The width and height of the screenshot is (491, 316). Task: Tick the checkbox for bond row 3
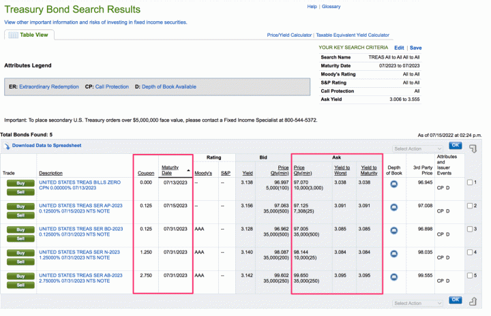click(470, 229)
